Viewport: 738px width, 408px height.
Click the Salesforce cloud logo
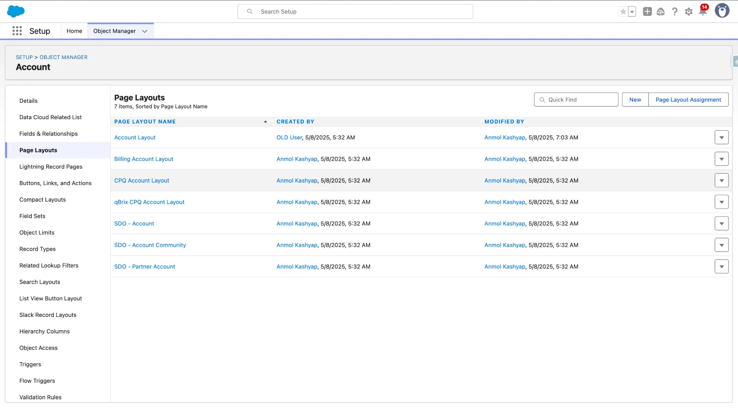coord(16,11)
